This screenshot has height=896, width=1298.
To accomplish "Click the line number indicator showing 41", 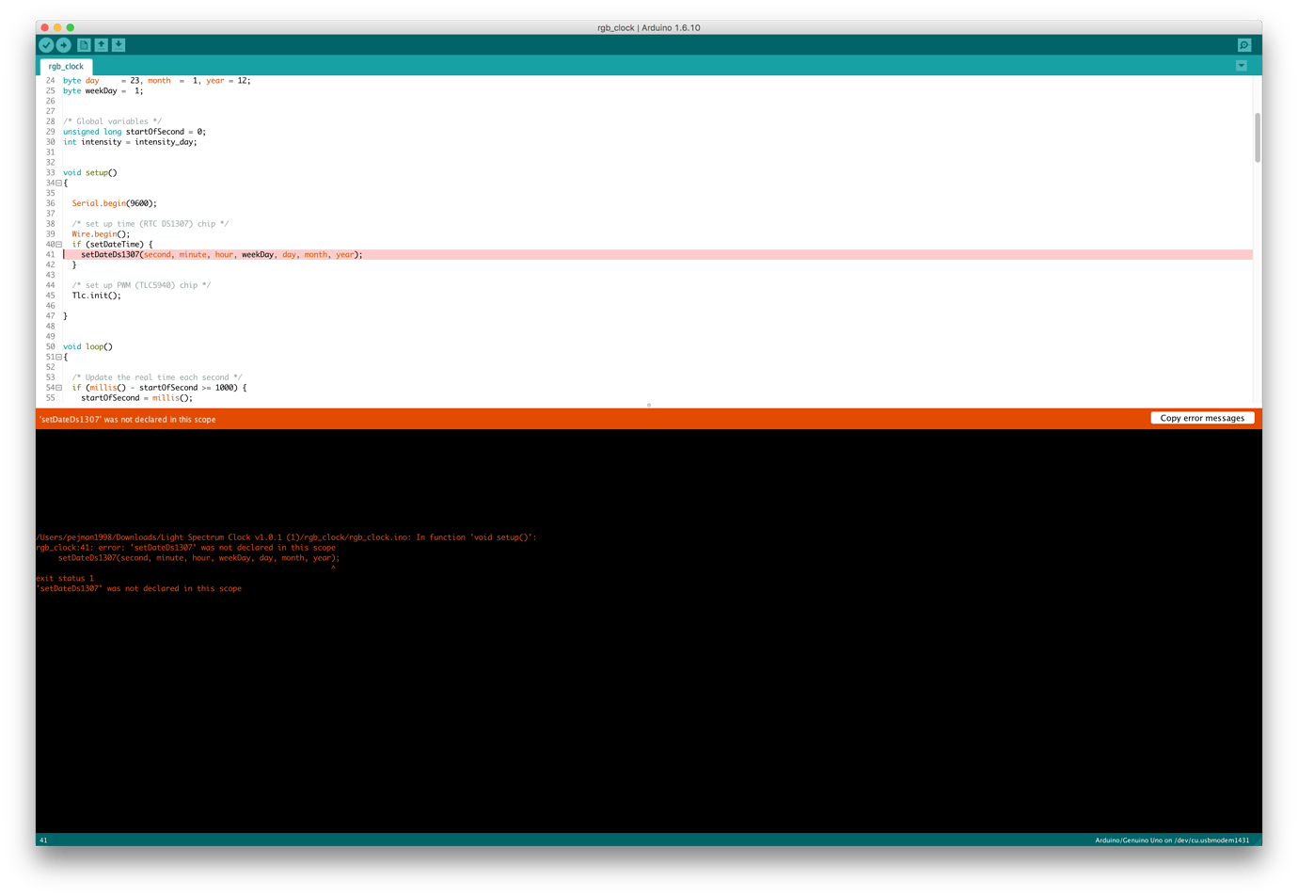I will click(x=43, y=840).
